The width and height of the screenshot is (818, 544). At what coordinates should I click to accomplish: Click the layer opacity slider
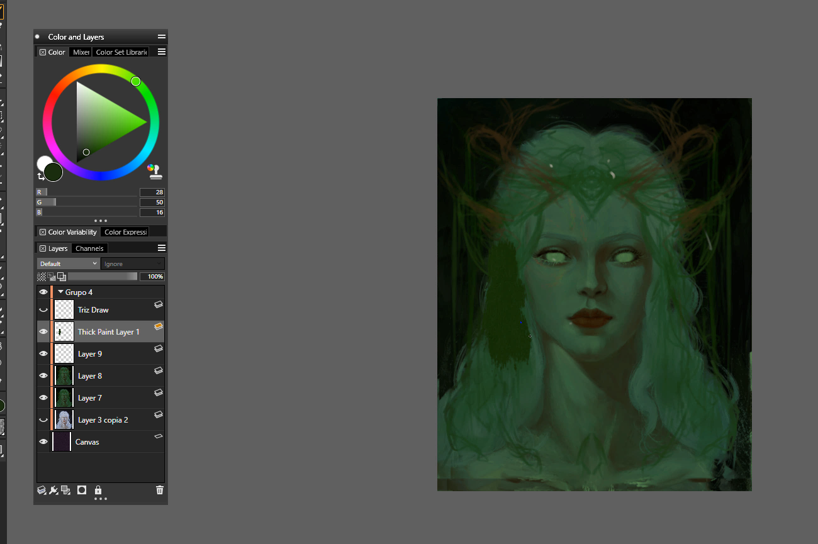click(102, 277)
